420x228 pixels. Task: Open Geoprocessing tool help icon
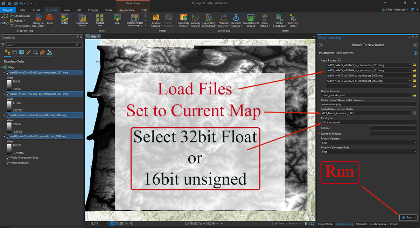[x=415, y=53]
